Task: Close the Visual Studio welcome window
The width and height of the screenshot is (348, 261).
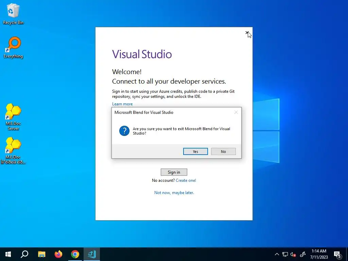Action: click(x=247, y=33)
